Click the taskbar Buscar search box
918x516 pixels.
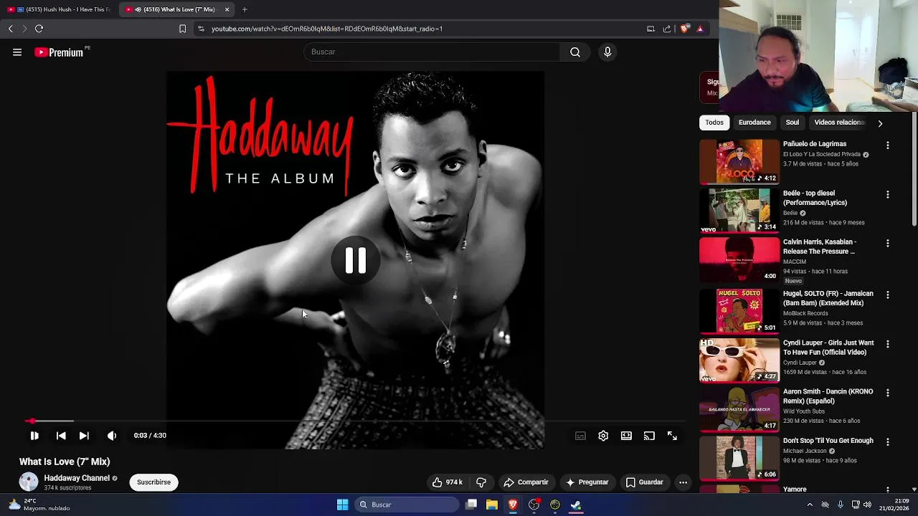tap(407, 505)
